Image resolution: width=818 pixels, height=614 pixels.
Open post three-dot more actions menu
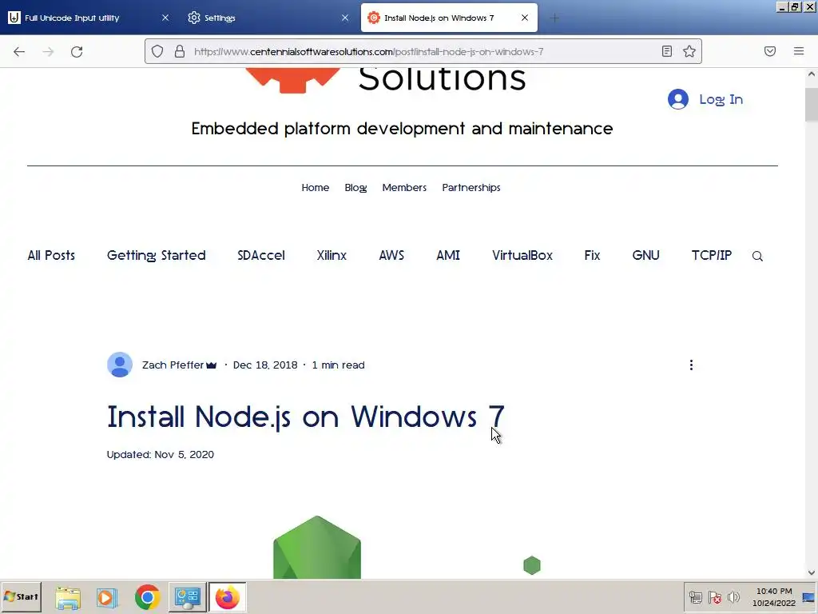click(x=691, y=365)
